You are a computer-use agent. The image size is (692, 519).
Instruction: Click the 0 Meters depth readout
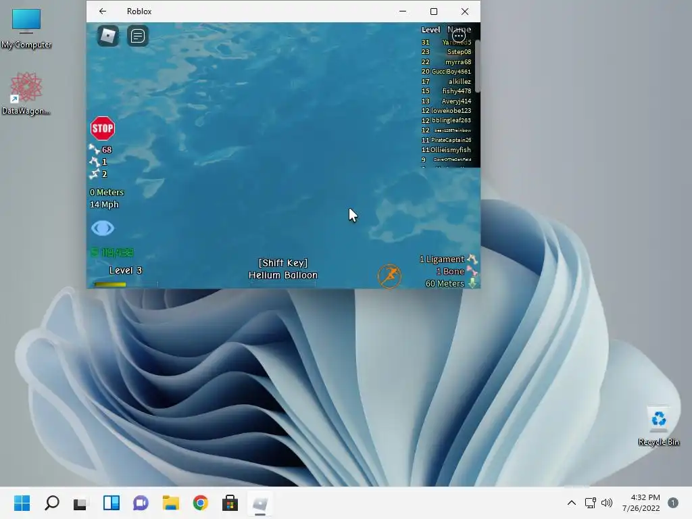tap(107, 193)
